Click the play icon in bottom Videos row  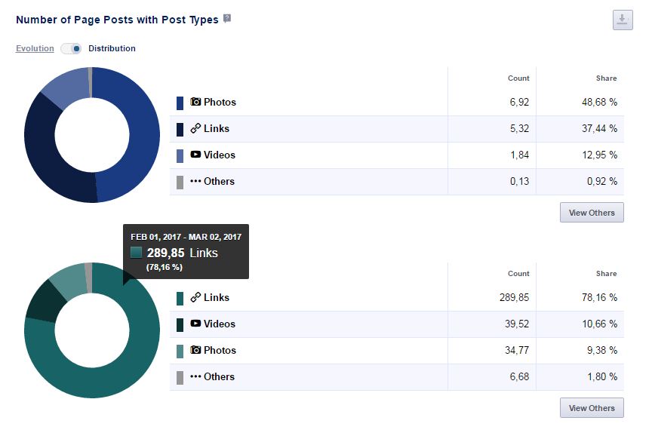click(195, 324)
